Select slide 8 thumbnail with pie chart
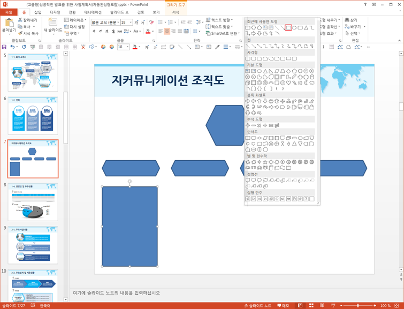404x309 pixels. tap(33, 202)
